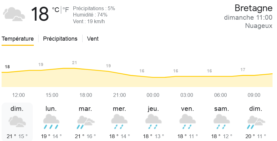
Task: Click Tuesday's partly cloudy rain icon
Action: point(85,122)
